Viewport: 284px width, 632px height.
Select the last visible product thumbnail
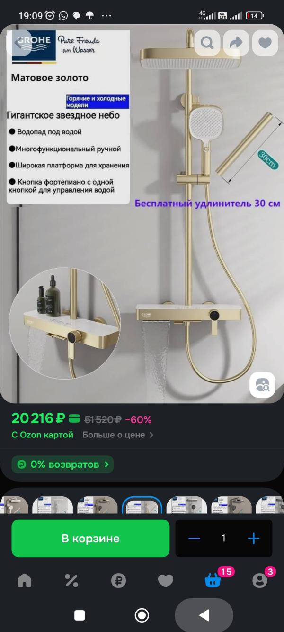pos(269,505)
